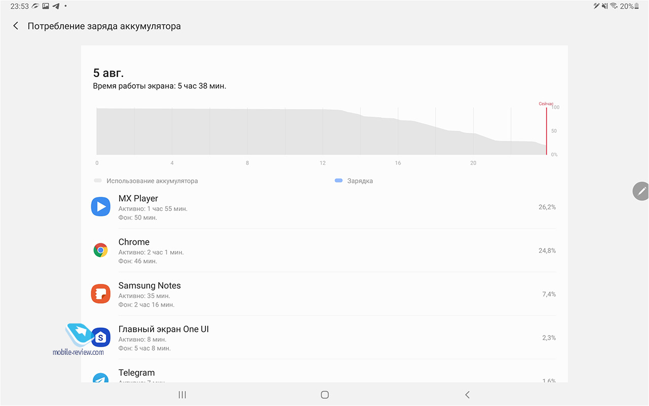Tap the Wi-Fi status bar icon
Viewport: 649px width, 406px height.
[614, 6]
